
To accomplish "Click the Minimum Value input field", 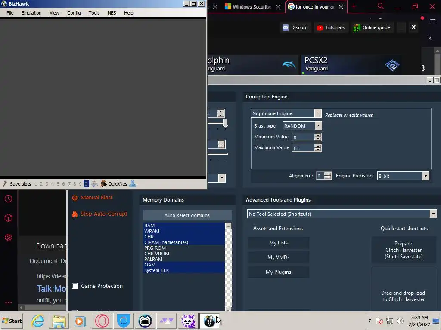I will [303, 137].
